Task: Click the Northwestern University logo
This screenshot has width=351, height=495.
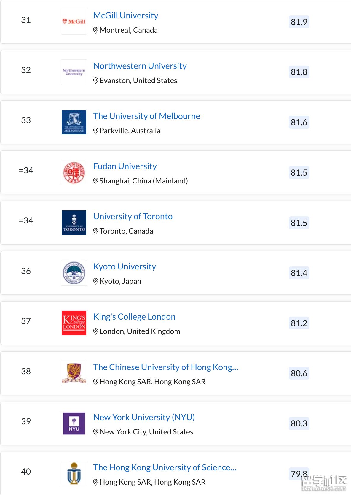Action: point(74,72)
